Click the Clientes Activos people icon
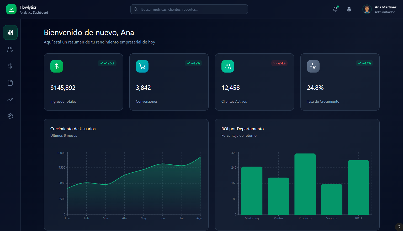The width and height of the screenshot is (403, 231). [228, 66]
